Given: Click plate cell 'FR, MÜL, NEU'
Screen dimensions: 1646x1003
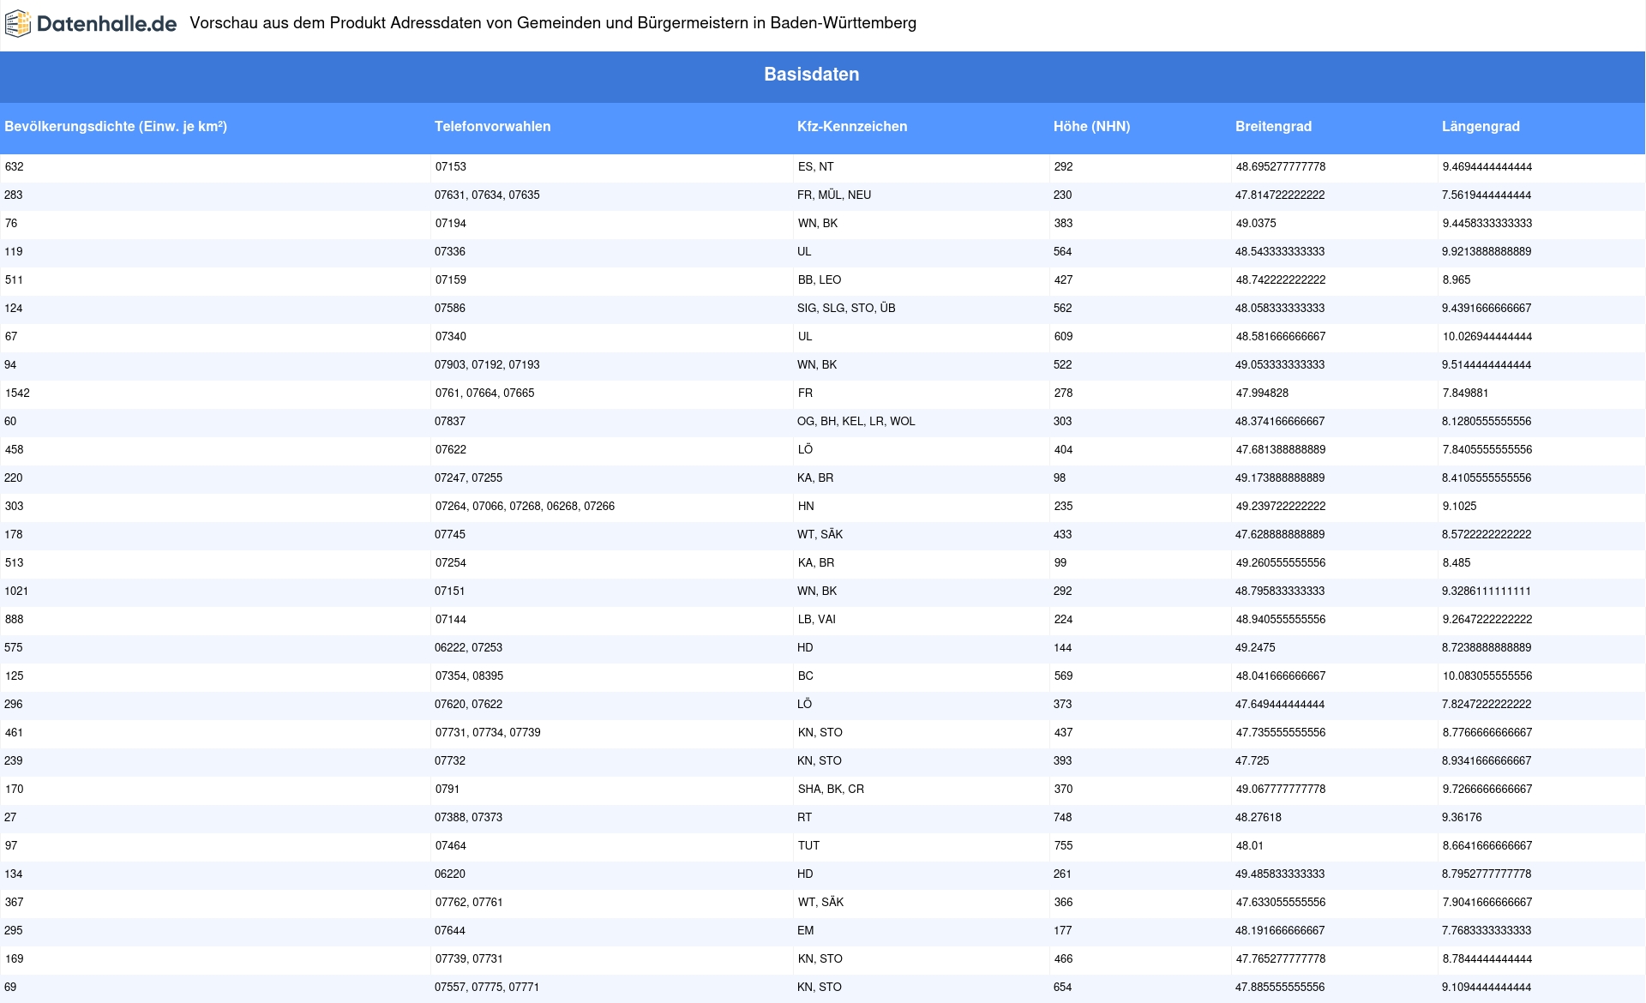Looking at the screenshot, I should (x=834, y=195).
